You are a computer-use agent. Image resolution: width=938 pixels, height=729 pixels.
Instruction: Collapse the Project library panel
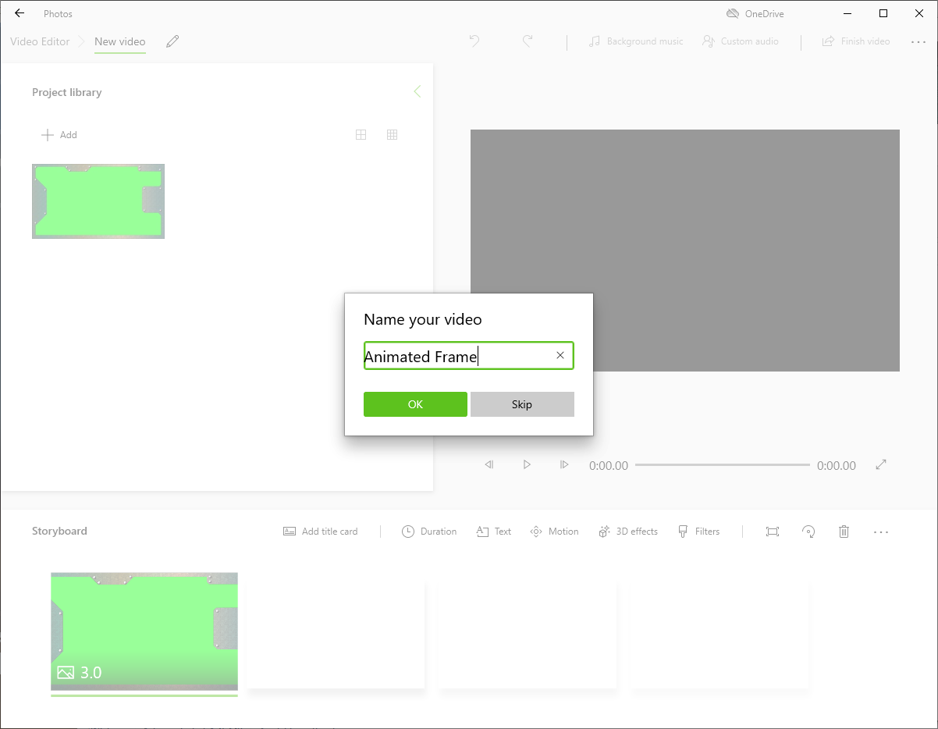pos(417,91)
